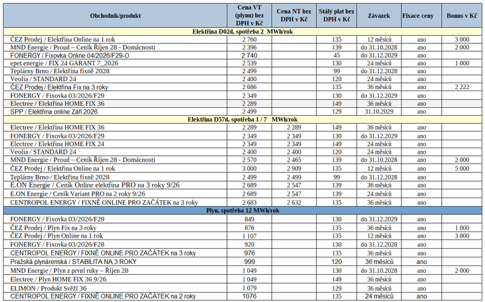Select the Závazek column header
The image size is (485, 302).
point(379,16)
